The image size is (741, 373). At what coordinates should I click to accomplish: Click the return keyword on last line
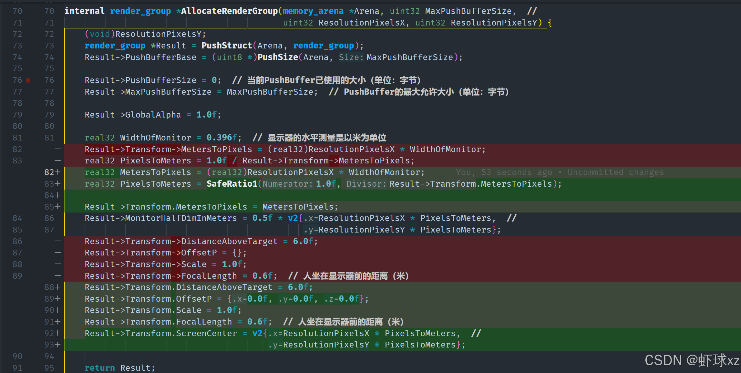(x=99, y=368)
